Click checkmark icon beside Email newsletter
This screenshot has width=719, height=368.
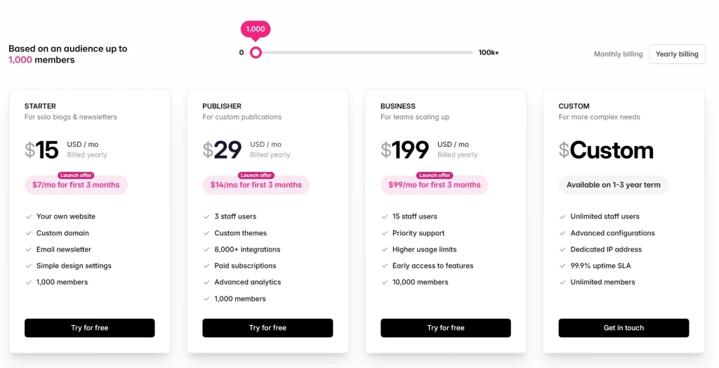coord(29,249)
